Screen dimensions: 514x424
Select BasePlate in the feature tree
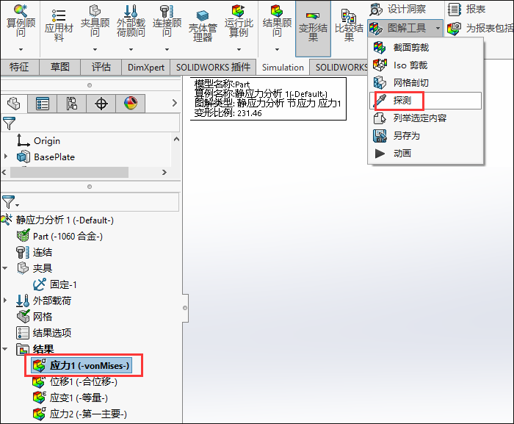[54, 157]
